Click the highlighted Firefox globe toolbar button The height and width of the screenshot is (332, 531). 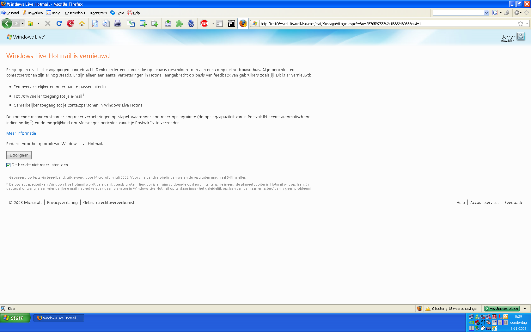click(243, 23)
